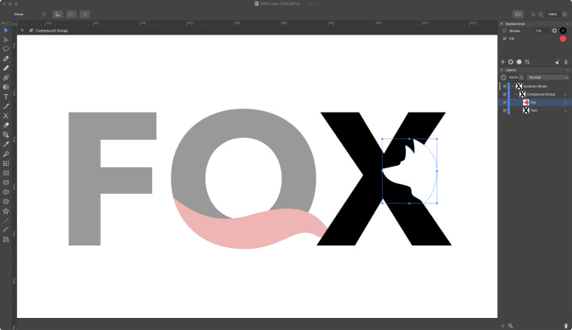The image size is (572, 330).
Task: Select the Rectangle shape tool
Action: tap(6, 173)
